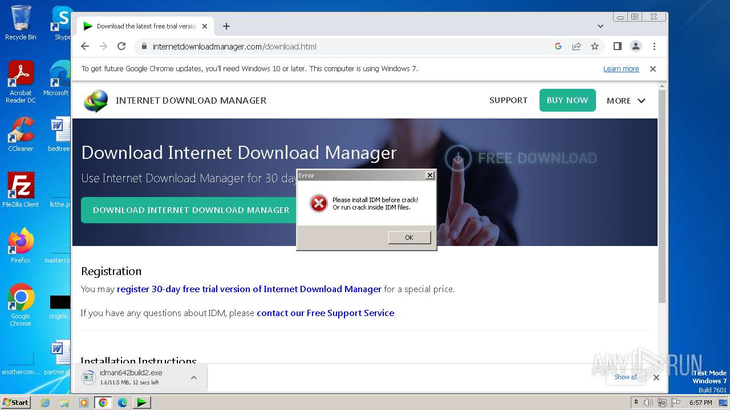Click the Registration heading
The width and height of the screenshot is (730, 410).
[111, 271]
